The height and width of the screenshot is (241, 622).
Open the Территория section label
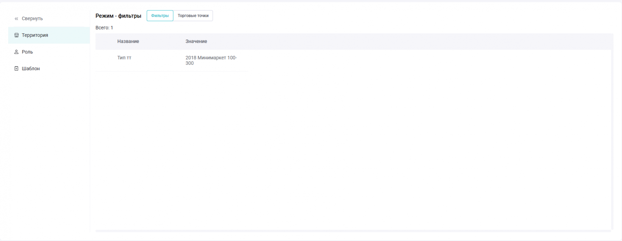35,35
